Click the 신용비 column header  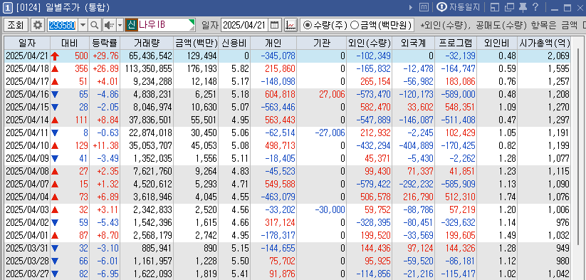pos(234,43)
